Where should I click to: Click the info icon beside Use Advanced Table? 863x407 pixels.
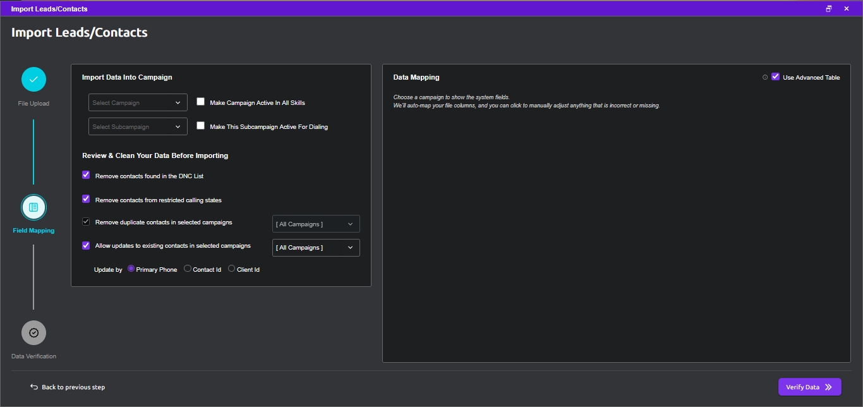[x=765, y=77]
